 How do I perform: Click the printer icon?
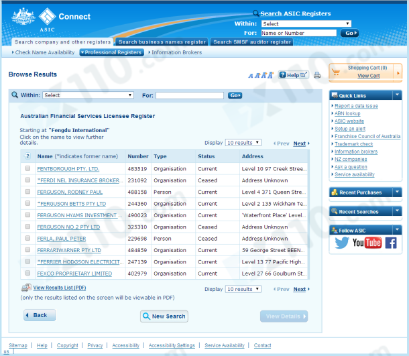tap(317, 75)
